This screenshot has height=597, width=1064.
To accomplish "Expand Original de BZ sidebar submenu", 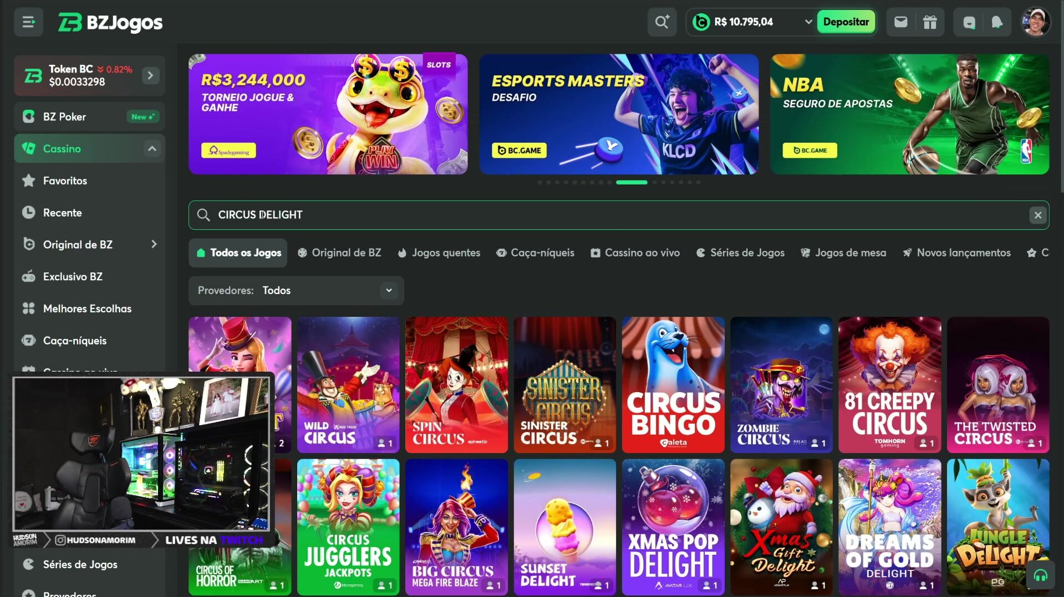I will [154, 244].
